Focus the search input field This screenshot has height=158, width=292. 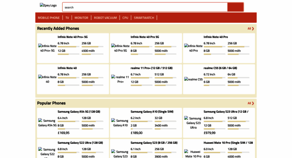coord(145,7)
